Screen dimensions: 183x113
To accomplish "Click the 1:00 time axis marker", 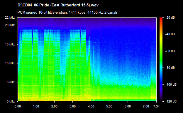I will click(36, 106).
